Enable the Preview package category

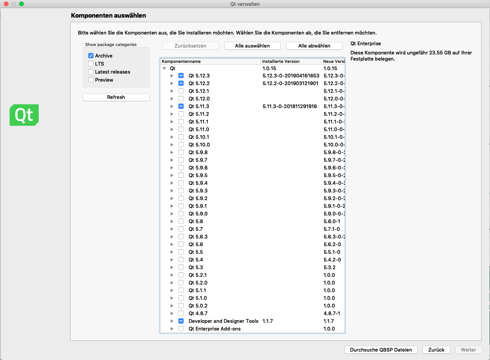click(91, 80)
